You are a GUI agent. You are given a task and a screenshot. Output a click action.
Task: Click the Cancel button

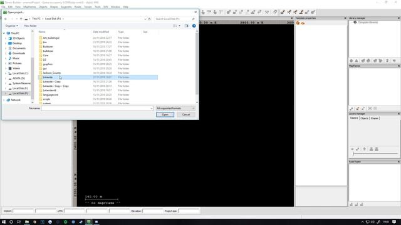pyautogui.click(x=186, y=114)
